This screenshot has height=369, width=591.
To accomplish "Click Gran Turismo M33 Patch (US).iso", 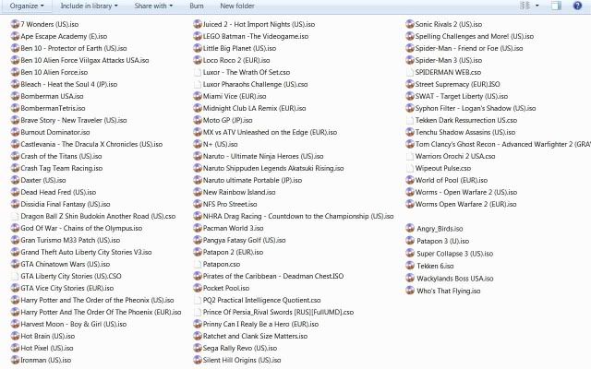I will coord(70,240).
